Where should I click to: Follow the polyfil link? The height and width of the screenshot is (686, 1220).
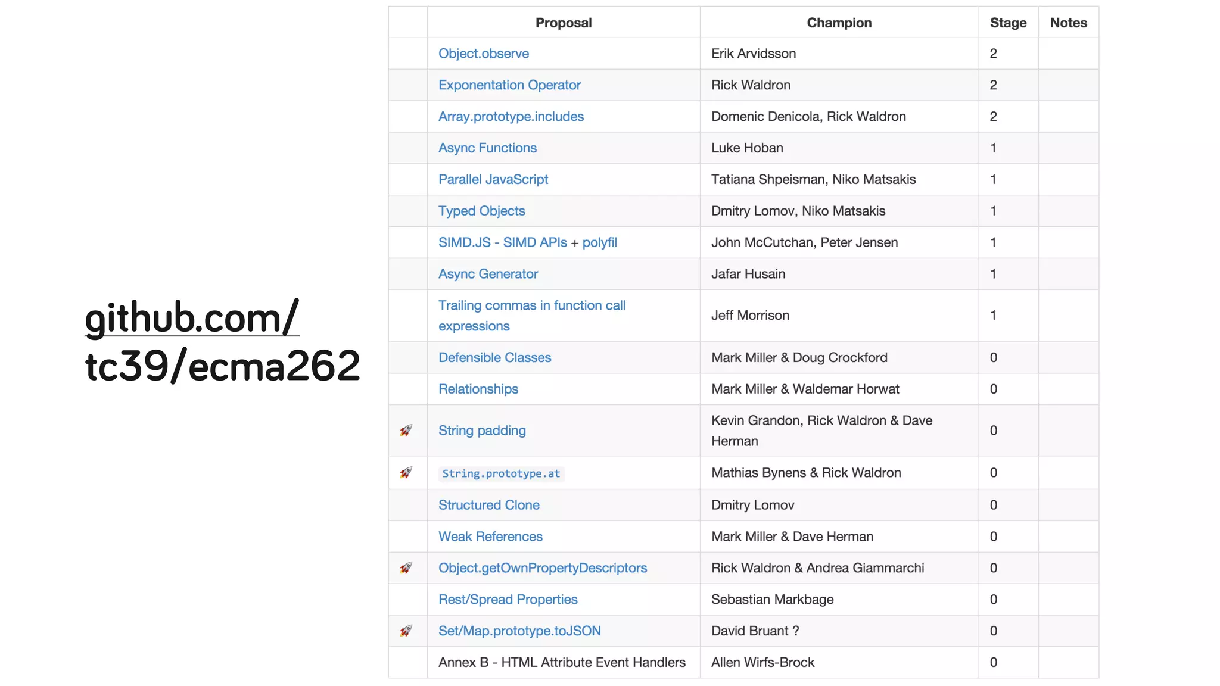pyautogui.click(x=600, y=243)
